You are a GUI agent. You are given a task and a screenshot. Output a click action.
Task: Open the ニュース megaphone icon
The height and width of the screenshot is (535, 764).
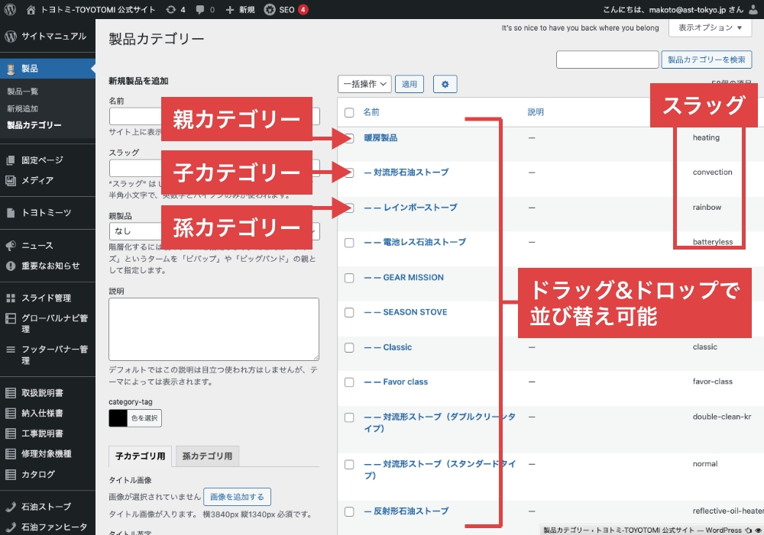pyautogui.click(x=11, y=246)
